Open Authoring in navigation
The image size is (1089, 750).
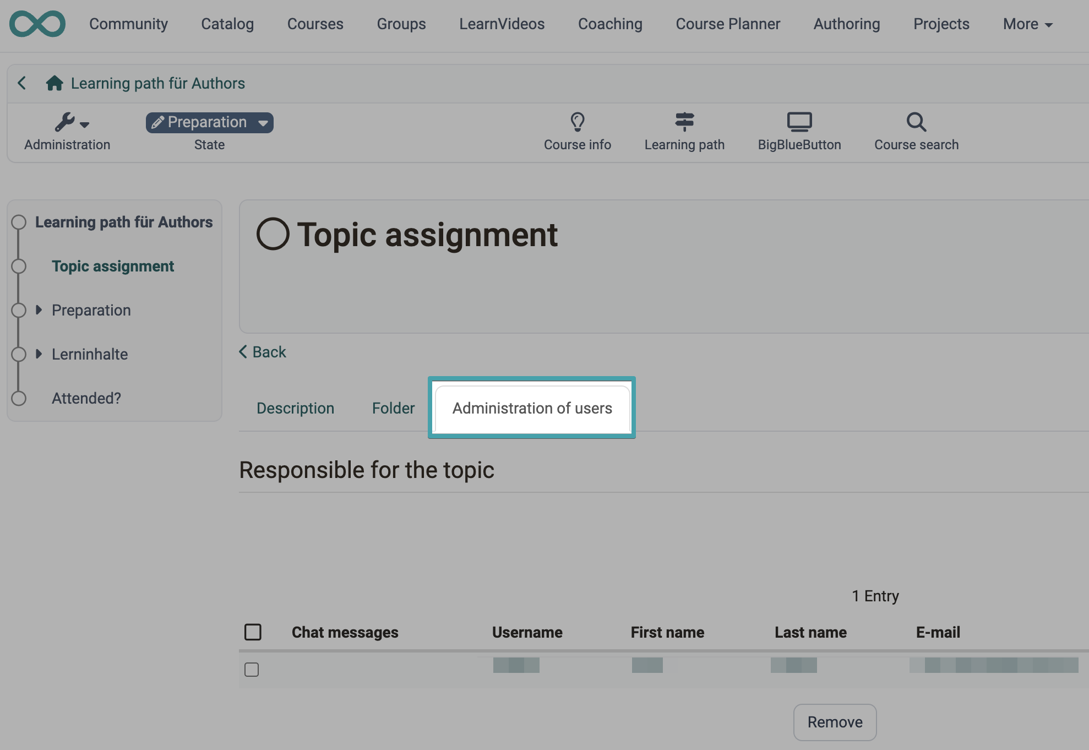(847, 24)
